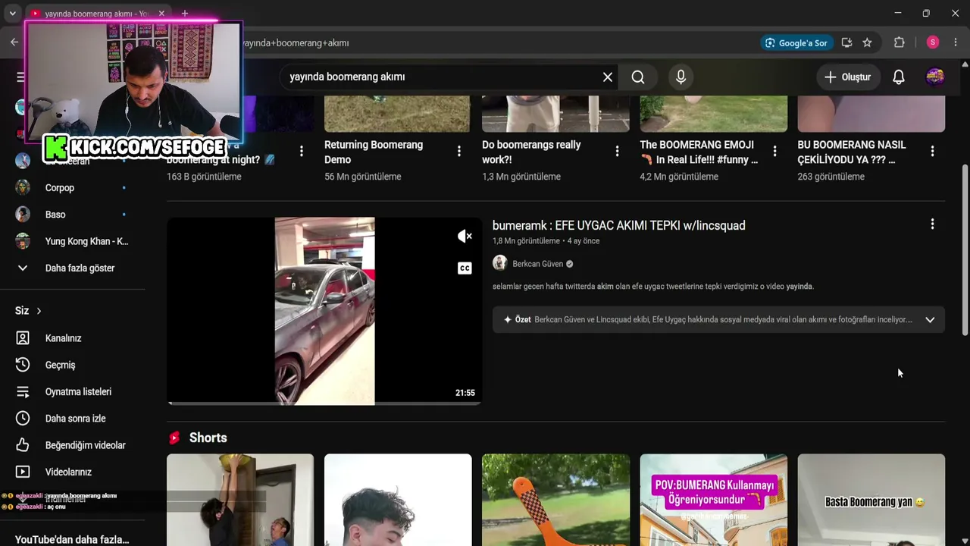Click the red Shorts logo icon

point(175,438)
